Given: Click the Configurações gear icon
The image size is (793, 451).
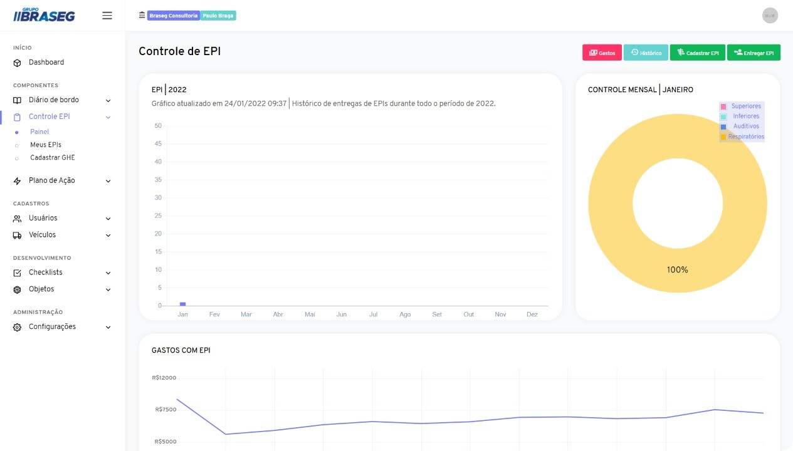Looking at the screenshot, I should [x=17, y=327].
